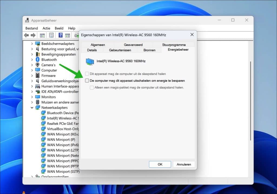Open the Properties toolbar icon

coord(51,35)
